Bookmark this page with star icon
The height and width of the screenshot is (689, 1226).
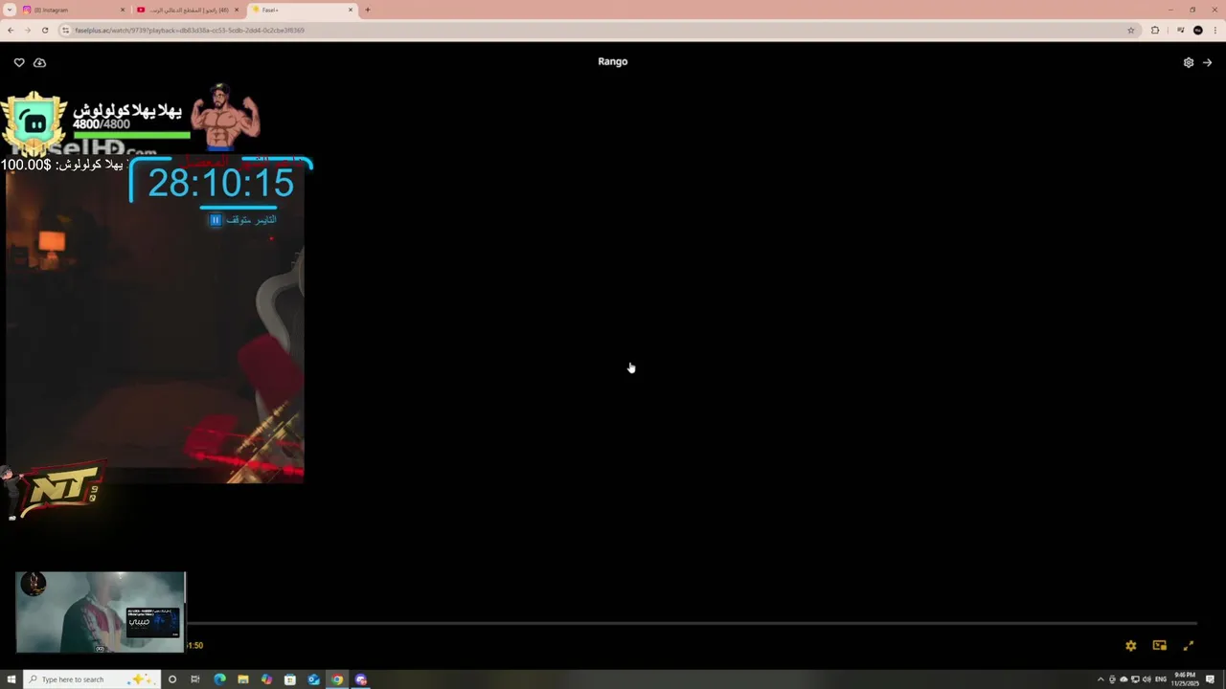tap(1131, 30)
